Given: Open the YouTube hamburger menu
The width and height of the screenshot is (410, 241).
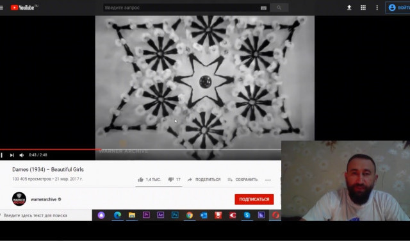Looking at the screenshot, I should click(x=1, y=8).
